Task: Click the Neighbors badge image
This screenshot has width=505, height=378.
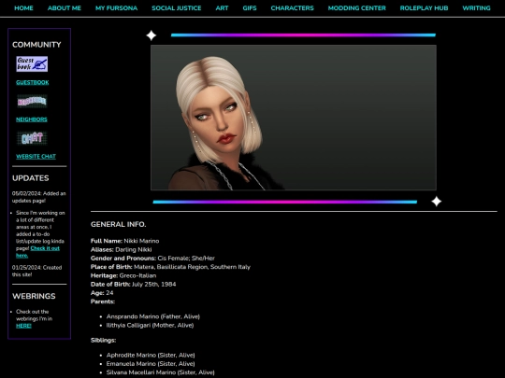Action: pos(32,101)
